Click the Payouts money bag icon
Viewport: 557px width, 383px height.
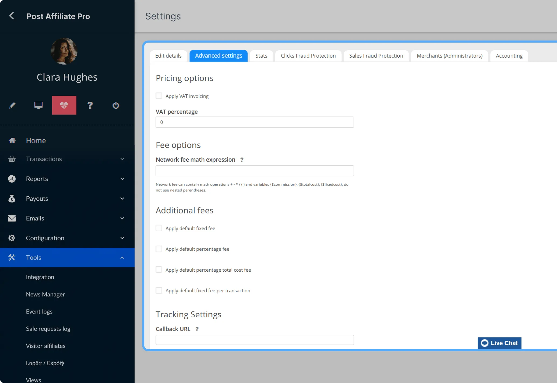12,198
